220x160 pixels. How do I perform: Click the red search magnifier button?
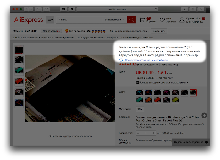point(131,20)
